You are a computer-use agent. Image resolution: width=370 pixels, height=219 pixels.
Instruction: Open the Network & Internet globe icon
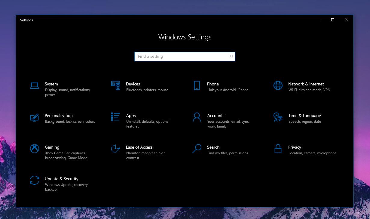tap(278, 85)
